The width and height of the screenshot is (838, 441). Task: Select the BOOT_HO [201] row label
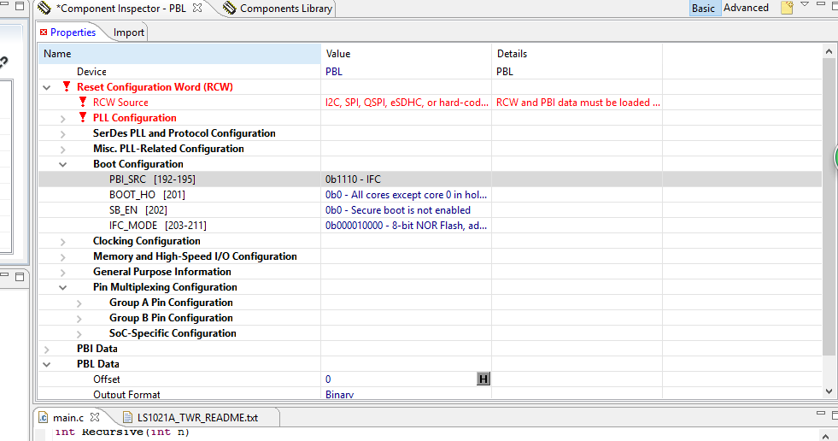click(x=147, y=195)
